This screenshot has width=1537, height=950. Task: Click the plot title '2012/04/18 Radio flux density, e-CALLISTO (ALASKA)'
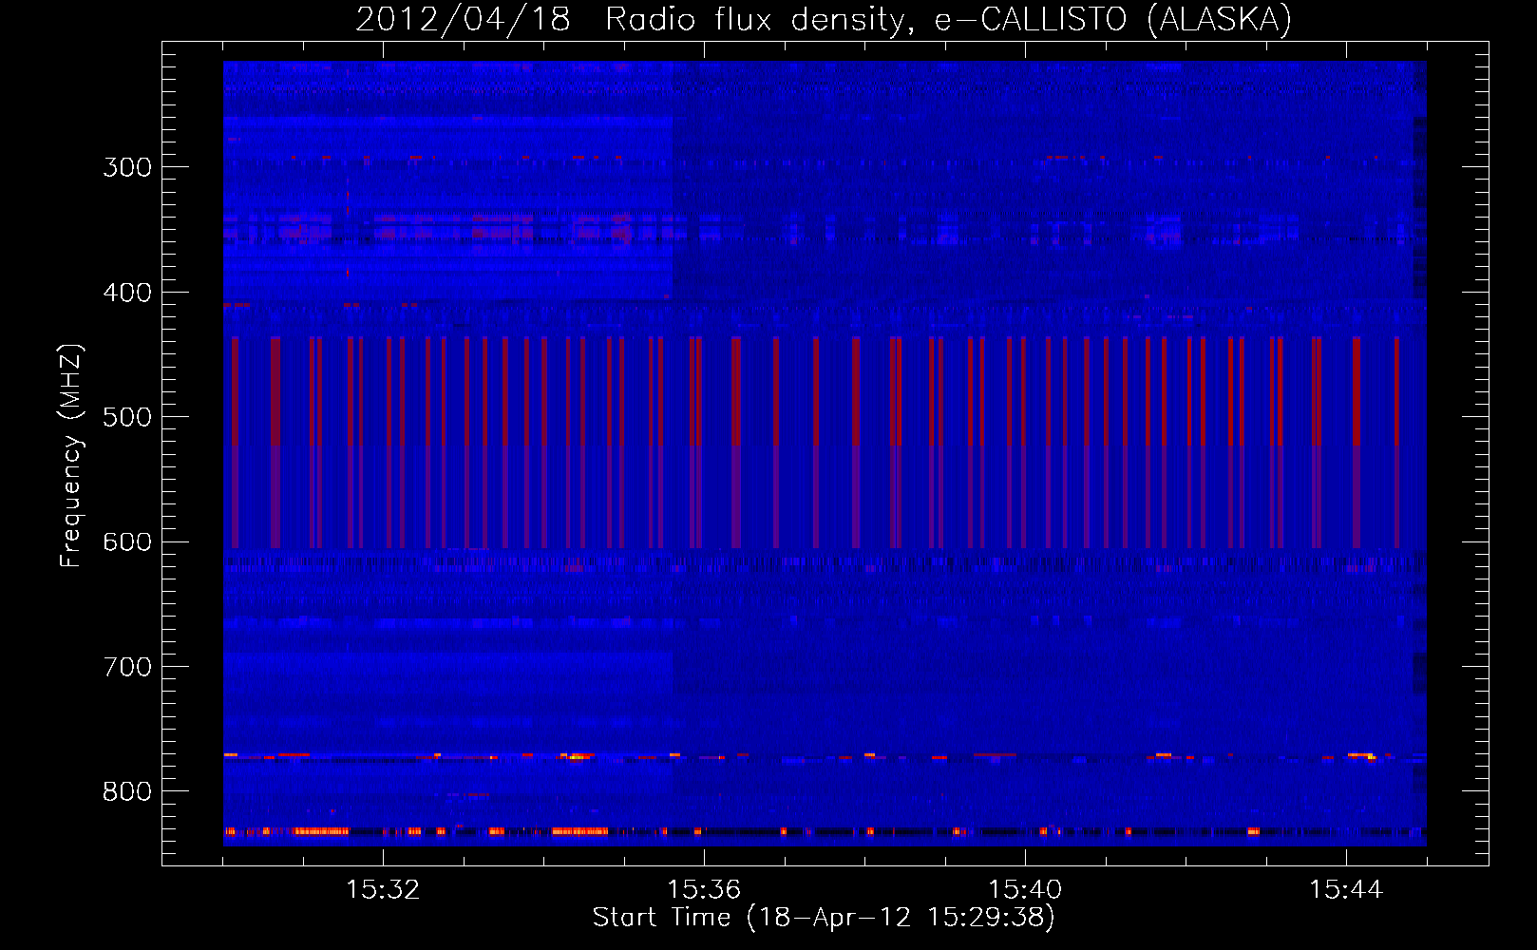click(x=824, y=20)
